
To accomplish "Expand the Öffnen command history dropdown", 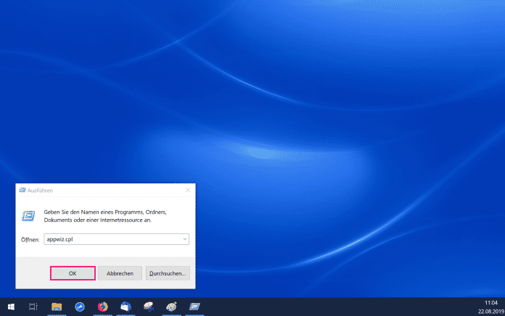I will [x=185, y=238].
